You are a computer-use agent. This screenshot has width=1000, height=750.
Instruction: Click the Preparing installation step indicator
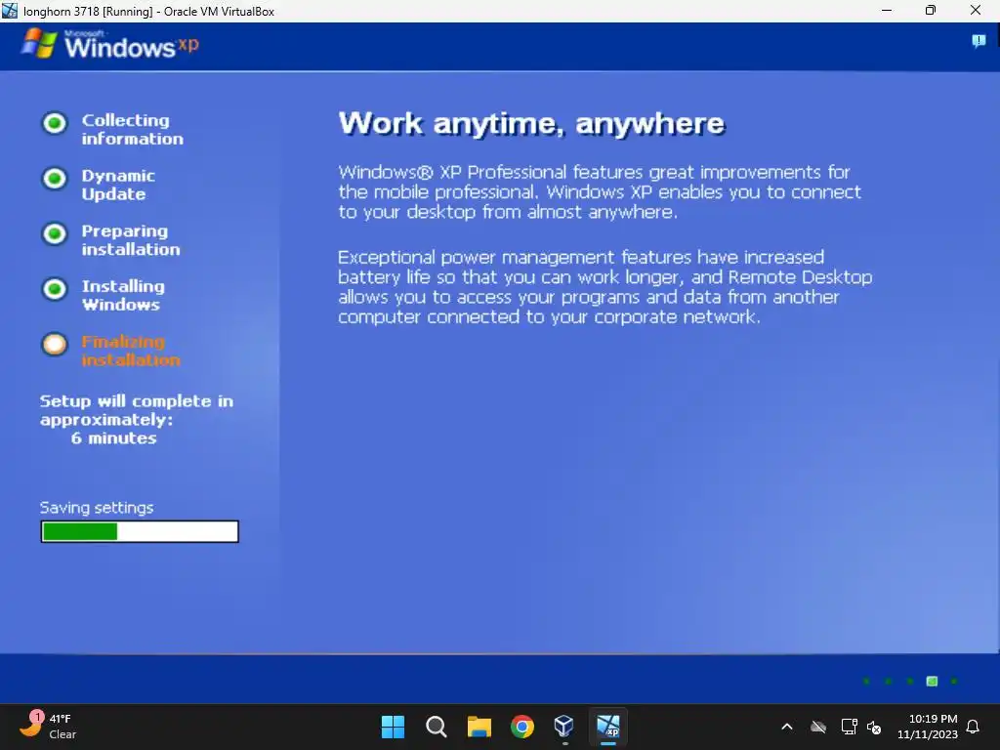[55, 233]
